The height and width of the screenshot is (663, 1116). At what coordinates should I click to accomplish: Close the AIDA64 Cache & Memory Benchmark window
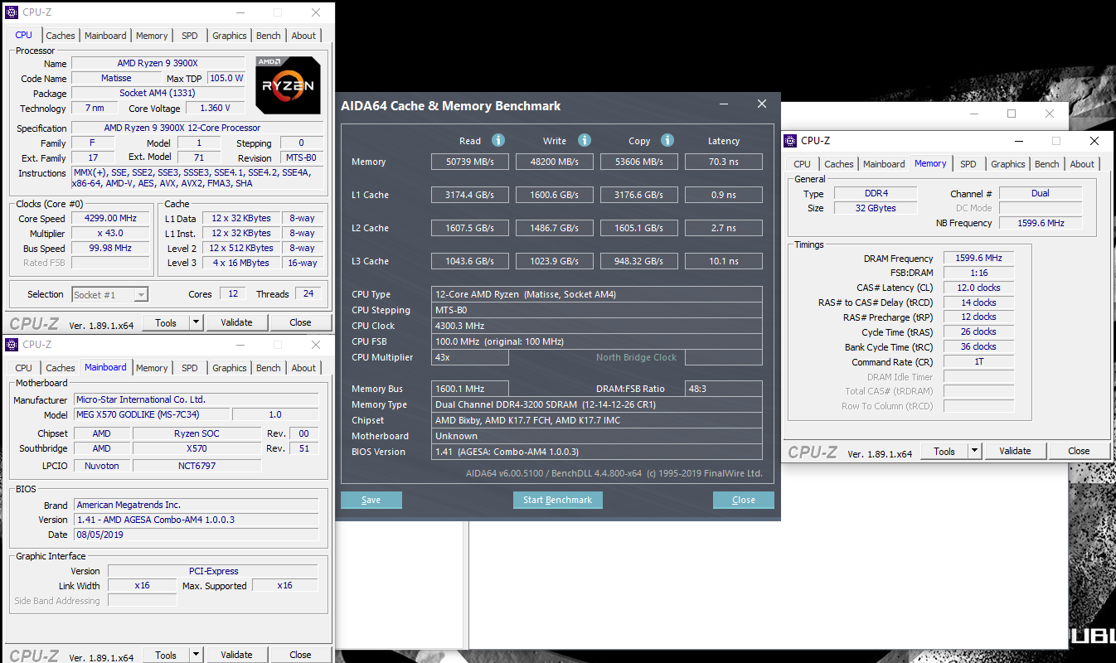[x=762, y=104]
